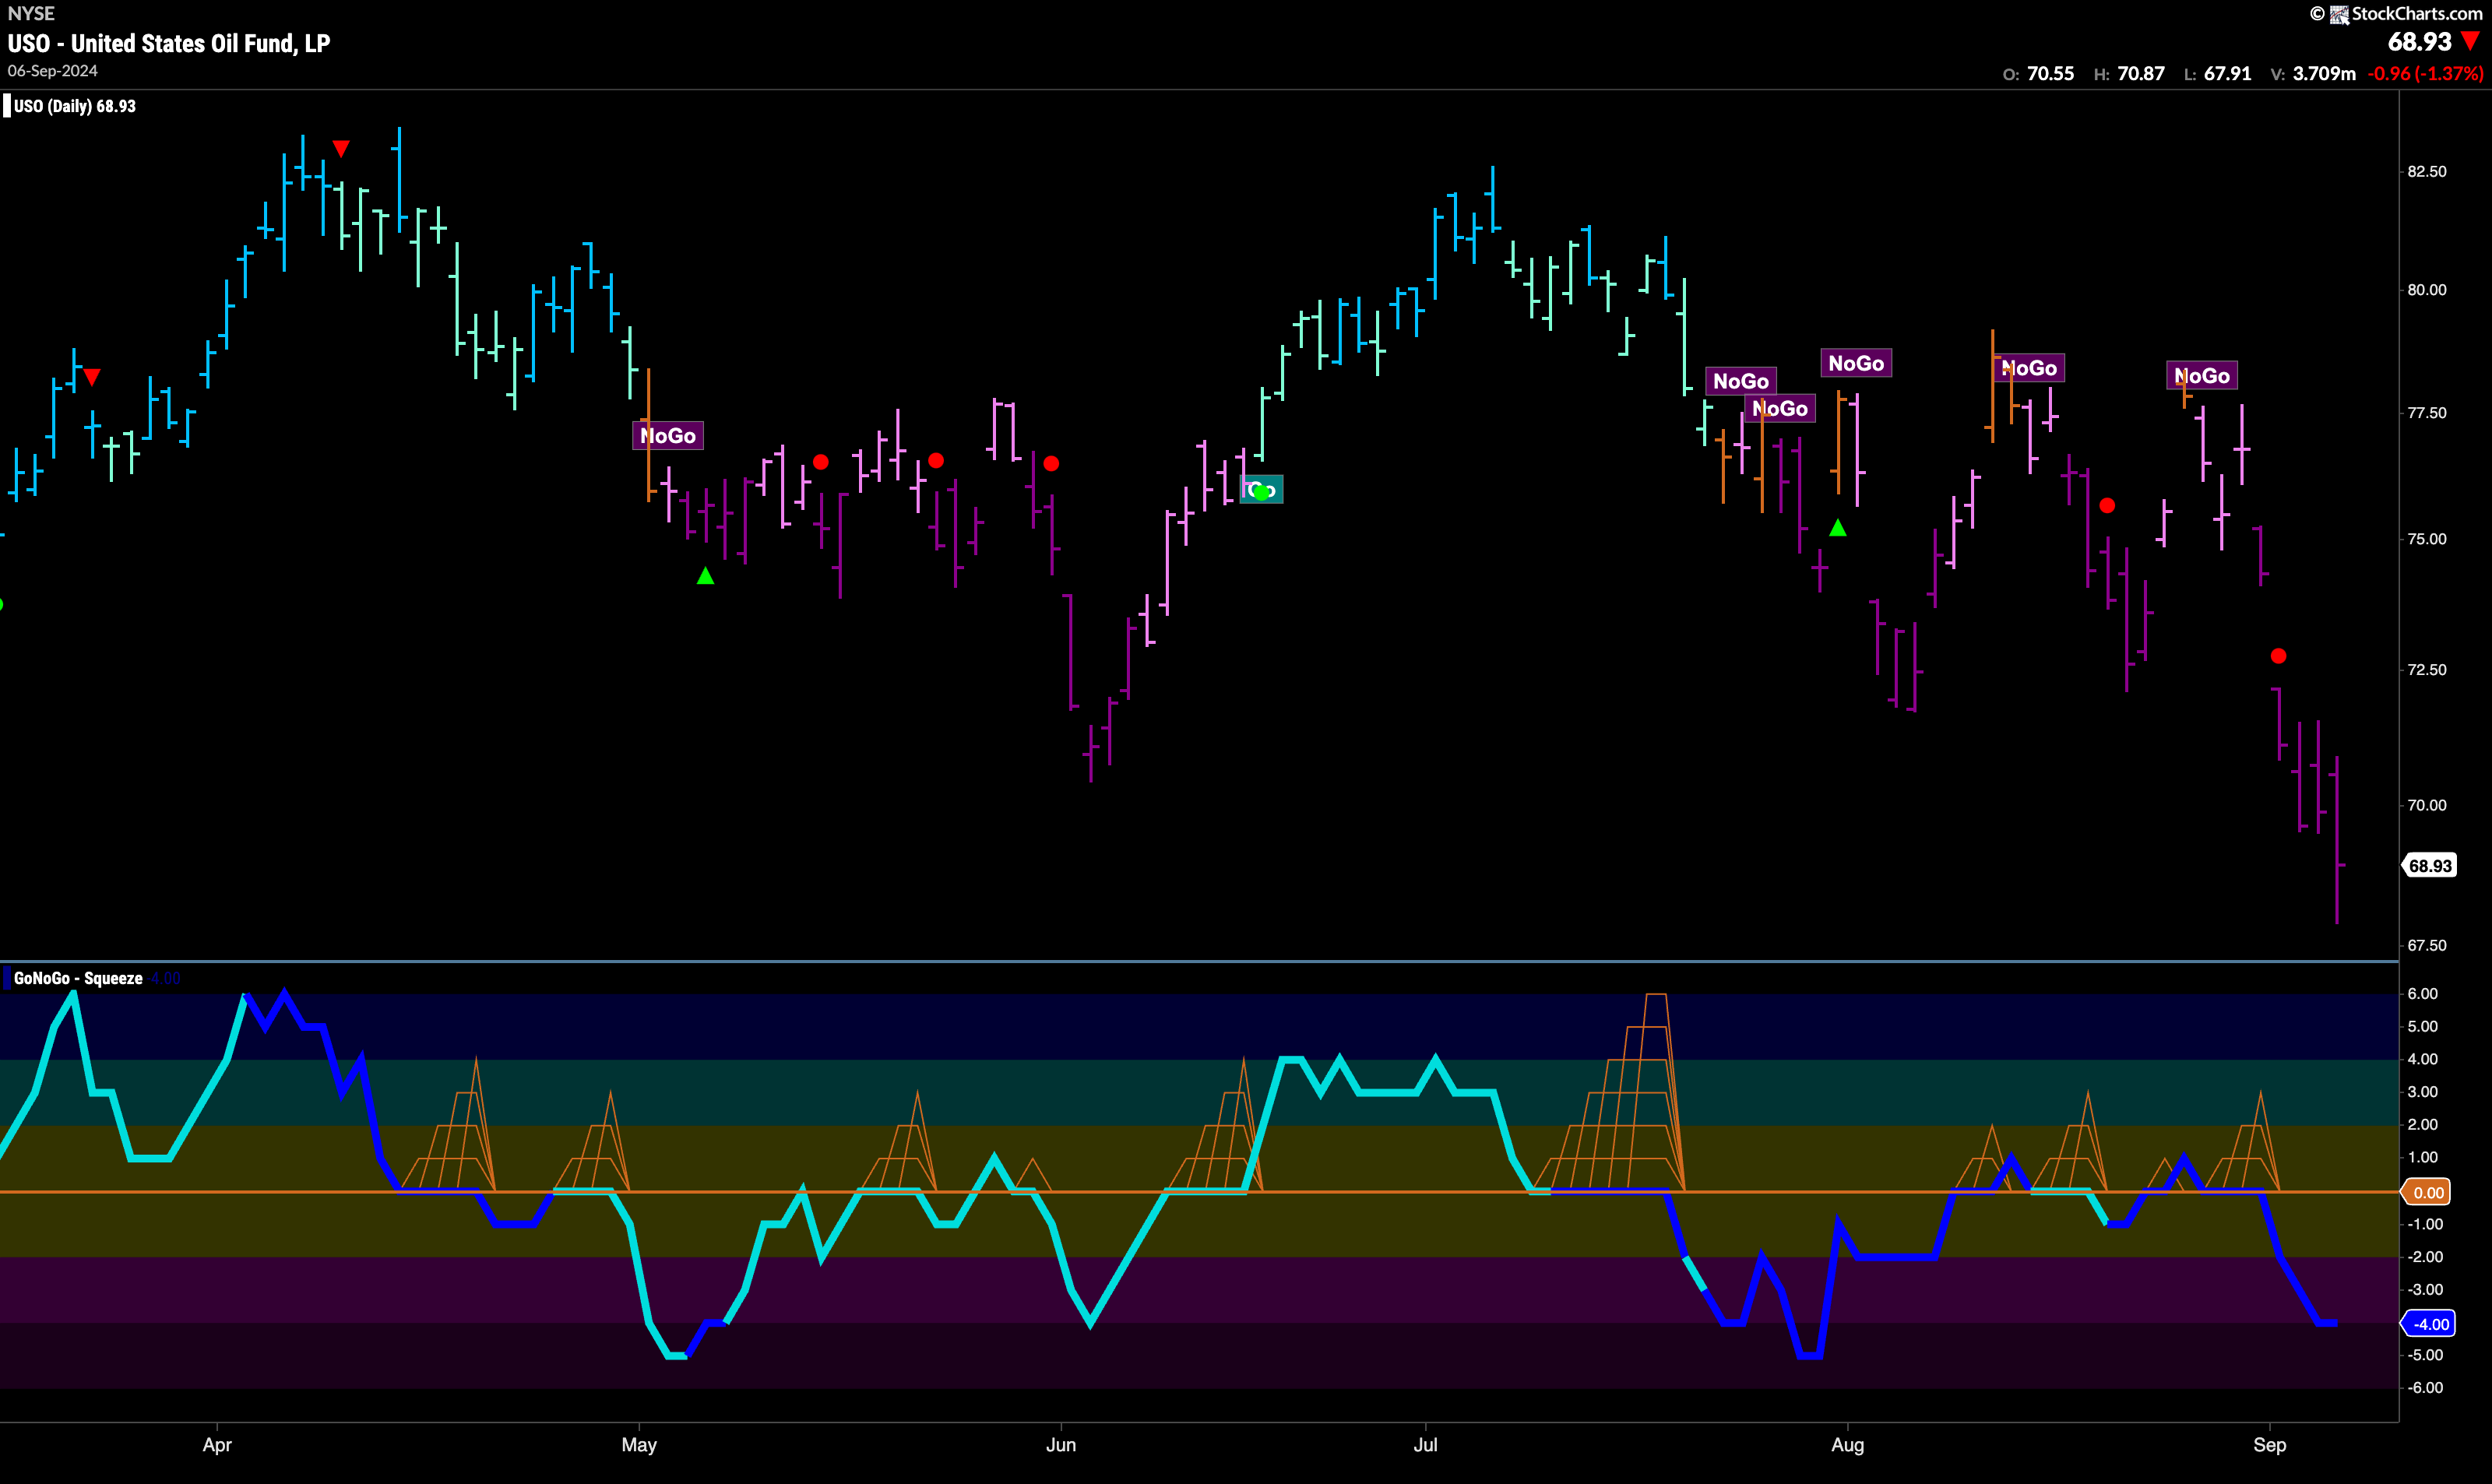Select the NoGo label in early May
The width and height of the screenshot is (2492, 1484).
[x=668, y=435]
